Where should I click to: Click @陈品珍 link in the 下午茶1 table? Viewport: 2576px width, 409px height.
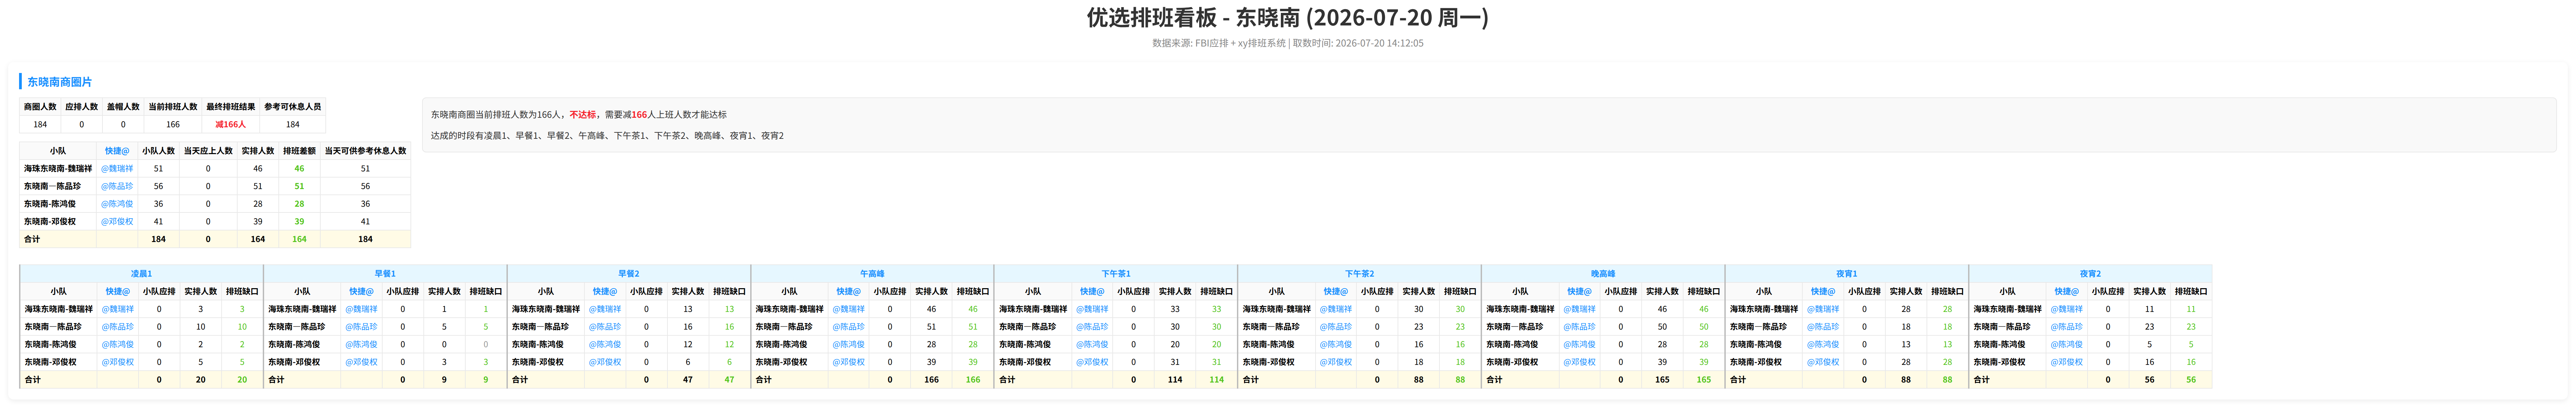[1092, 327]
